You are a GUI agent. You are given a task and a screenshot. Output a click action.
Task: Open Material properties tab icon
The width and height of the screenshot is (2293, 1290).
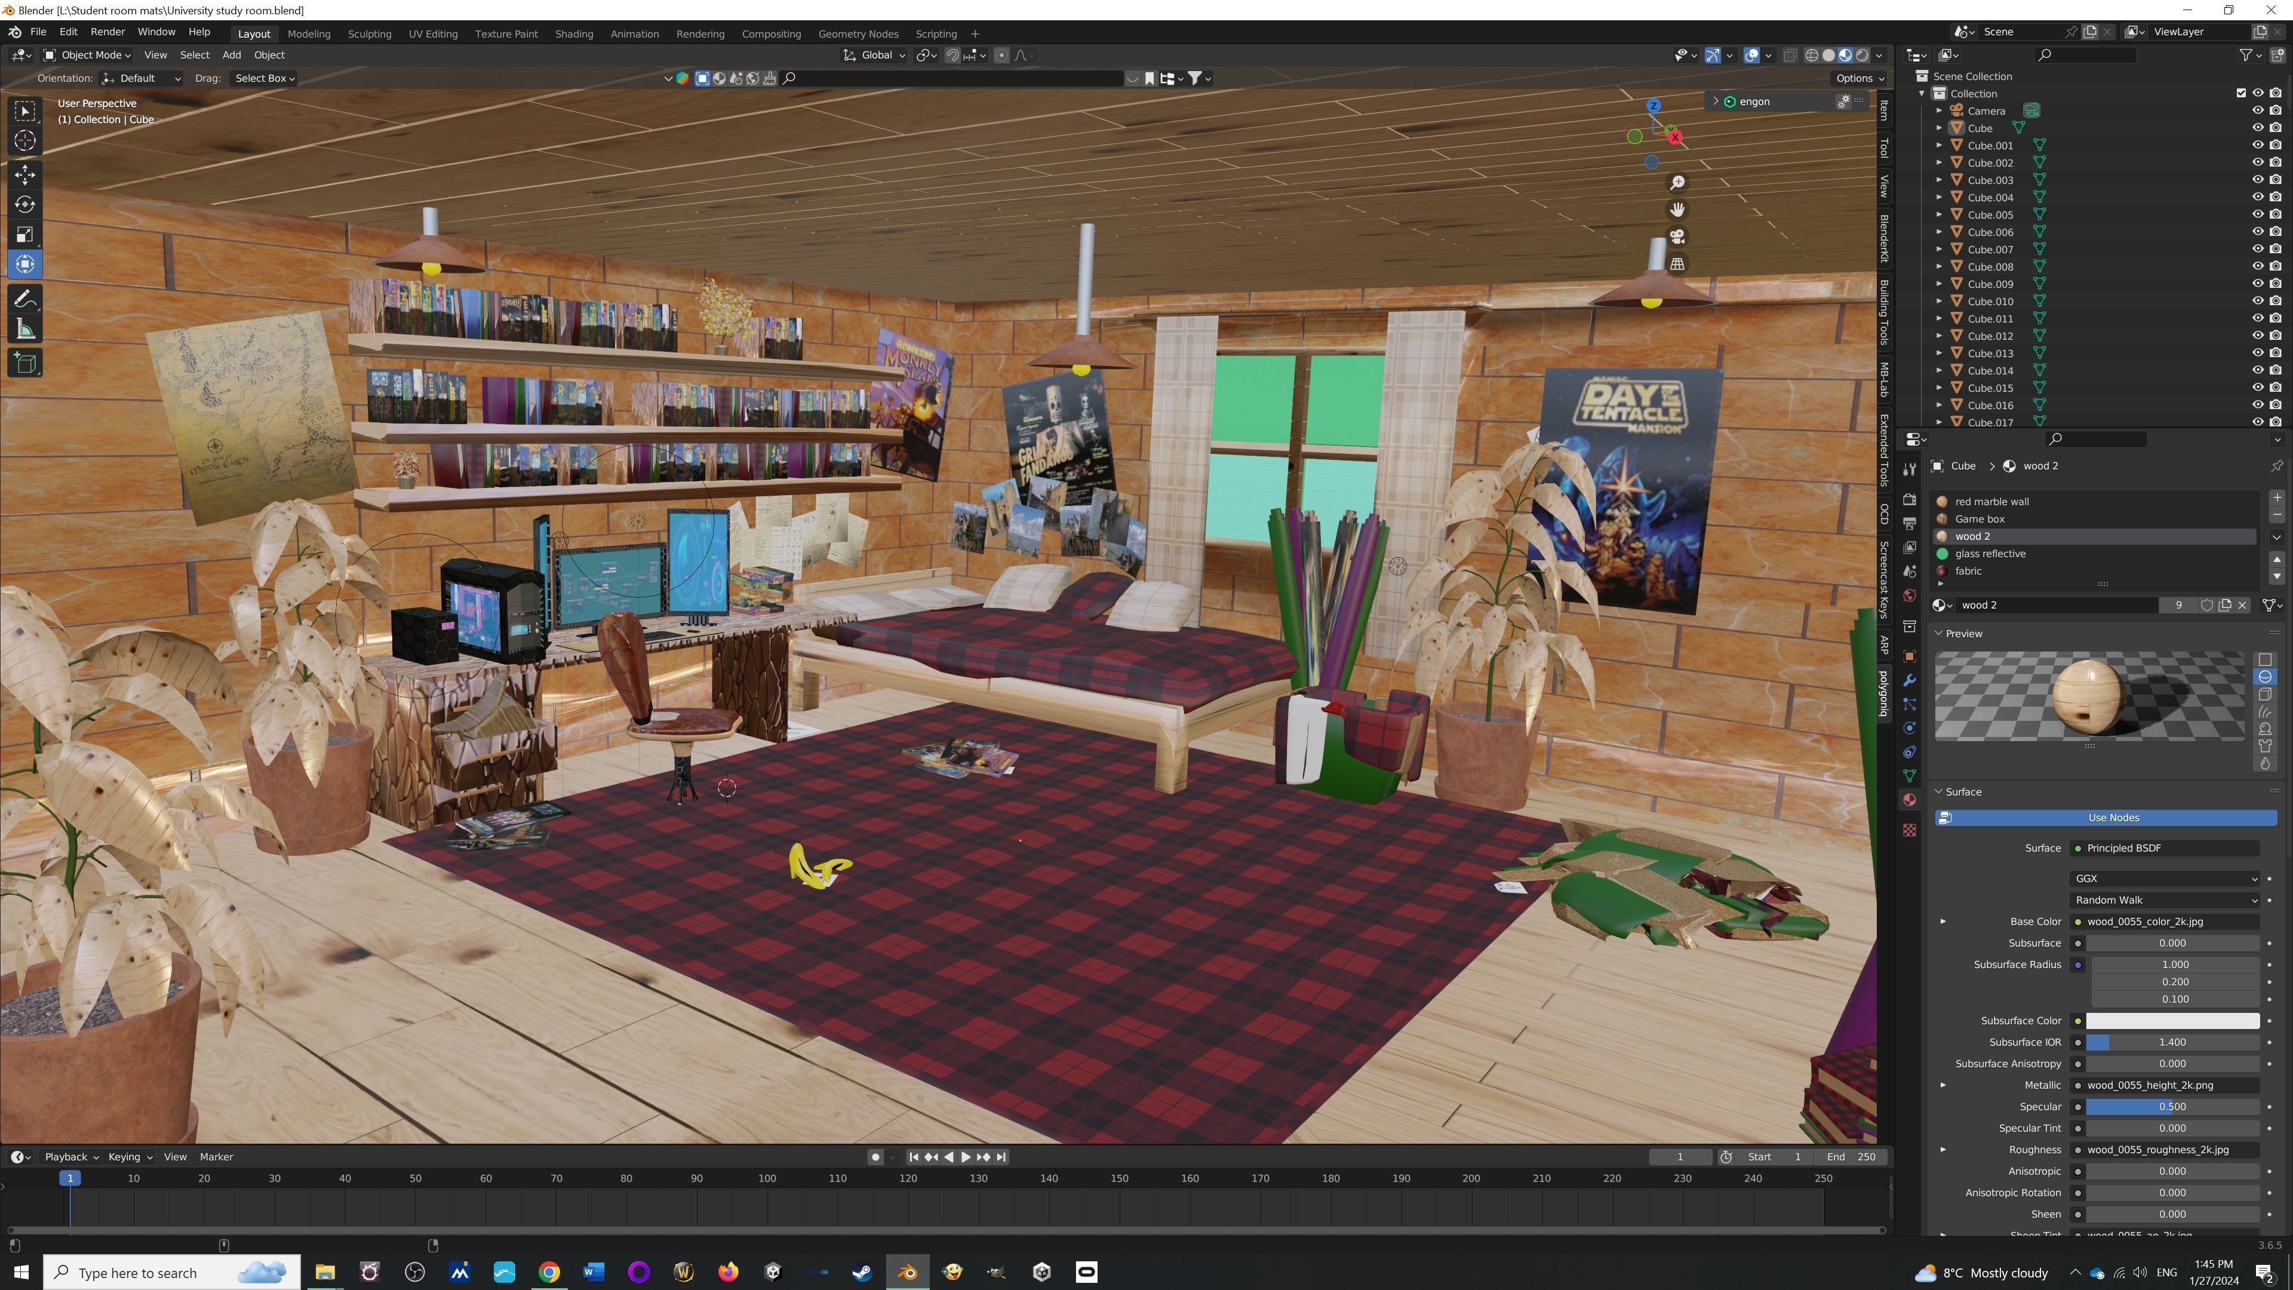point(1910,800)
